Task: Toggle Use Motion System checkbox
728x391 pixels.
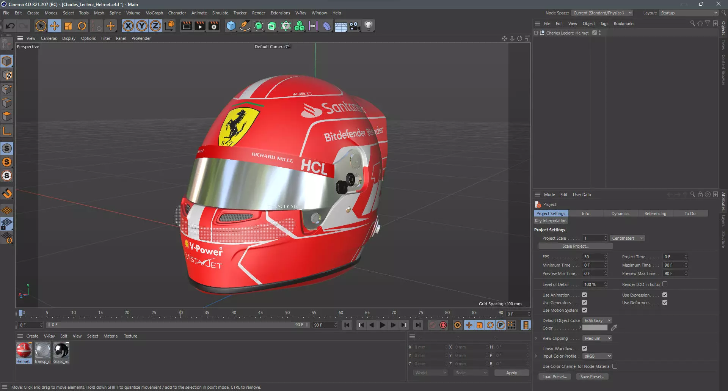Action: point(584,310)
